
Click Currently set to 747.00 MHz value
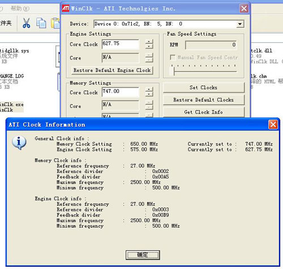pyautogui.click(x=259, y=144)
